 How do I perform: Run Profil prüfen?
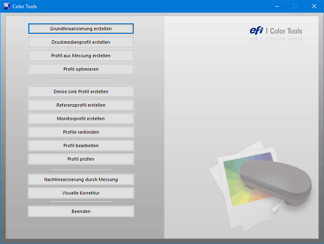pos(81,159)
